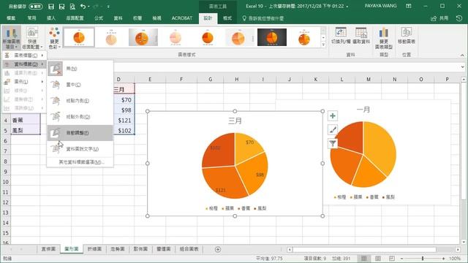
Task: Click the zoom slider handle
Action: (423, 259)
